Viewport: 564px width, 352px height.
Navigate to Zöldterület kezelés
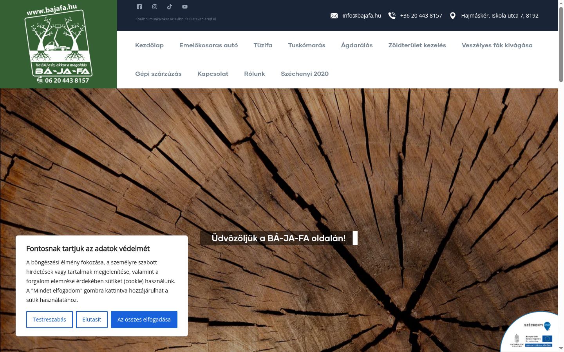[417, 45]
